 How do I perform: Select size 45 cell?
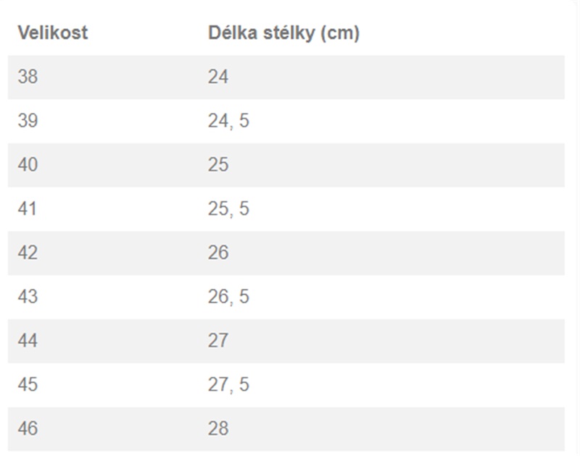click(28, 384)
